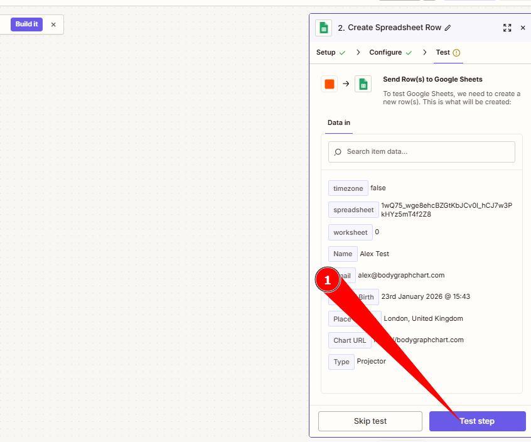
Task: Click the Type field label
Action: 341,362
